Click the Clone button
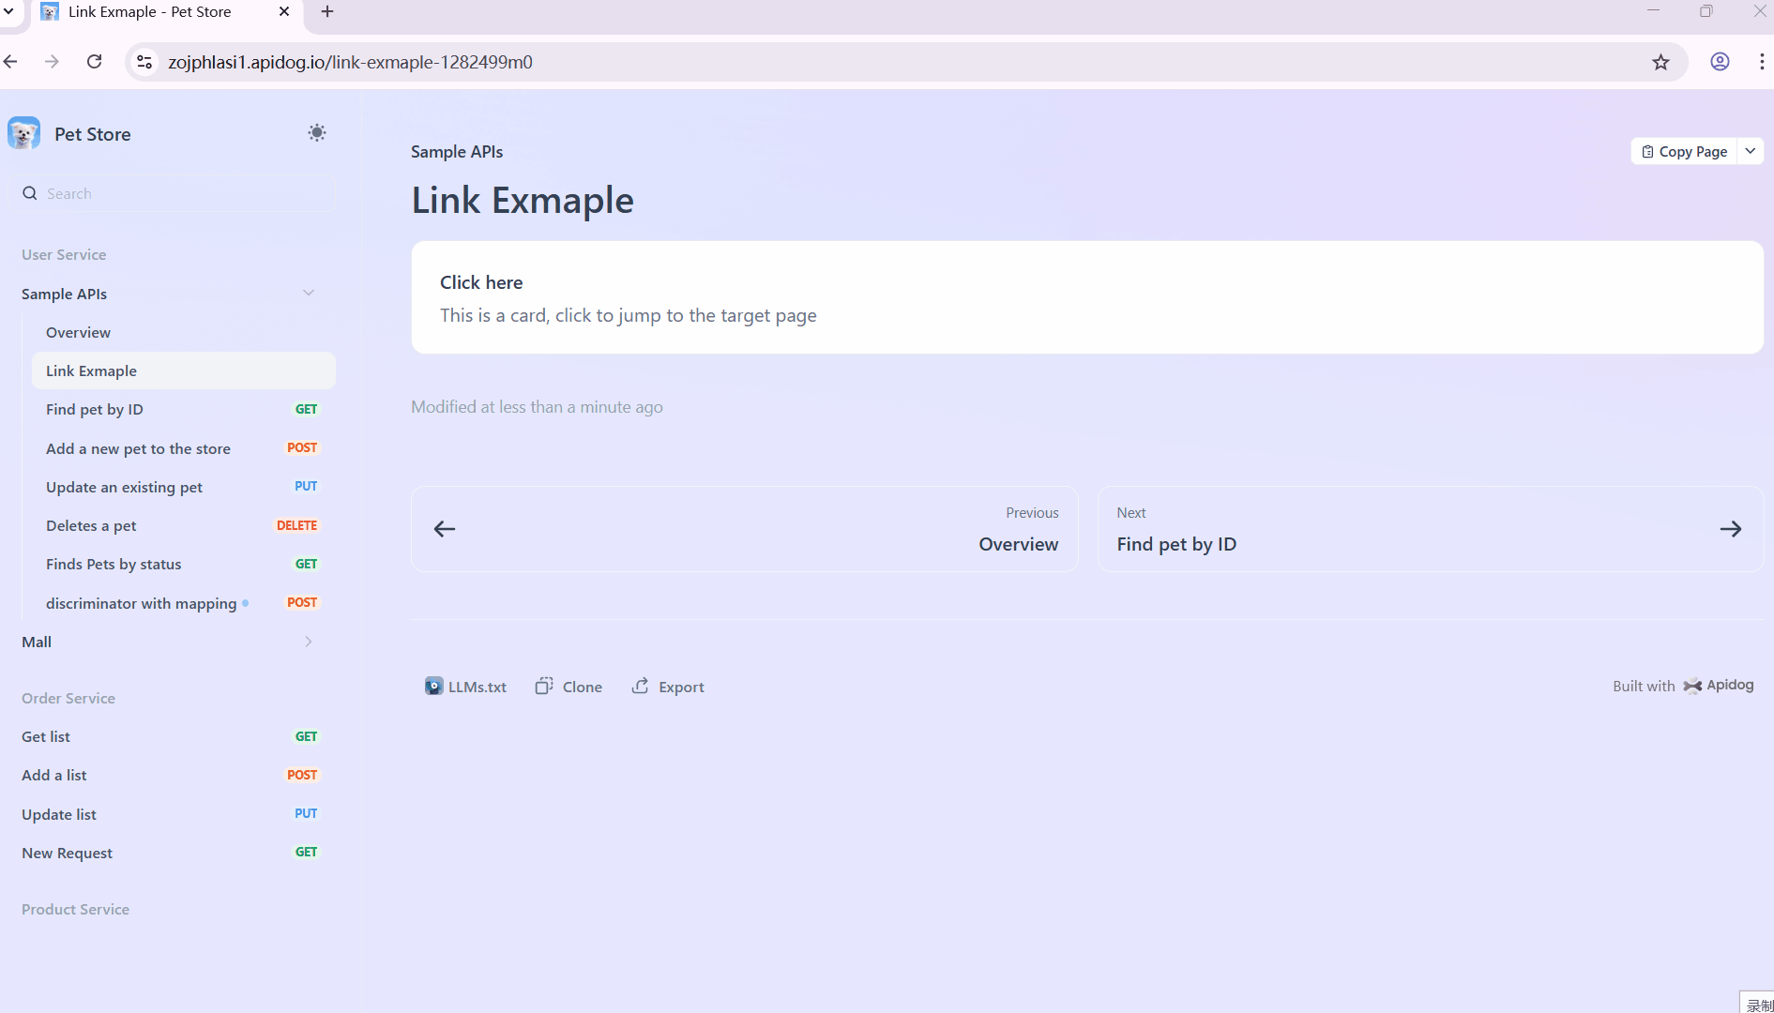 click(569, 687)
